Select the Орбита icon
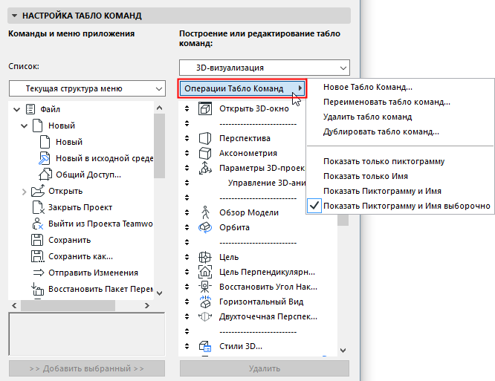This screenshot has height=381, width=495. 206,227
